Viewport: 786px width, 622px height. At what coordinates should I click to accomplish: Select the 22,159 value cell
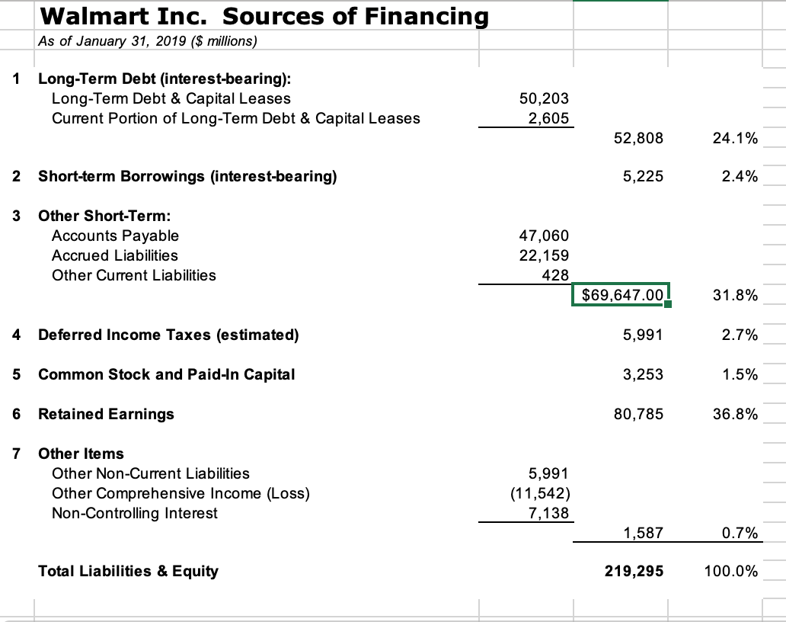[x=544, y=256]
